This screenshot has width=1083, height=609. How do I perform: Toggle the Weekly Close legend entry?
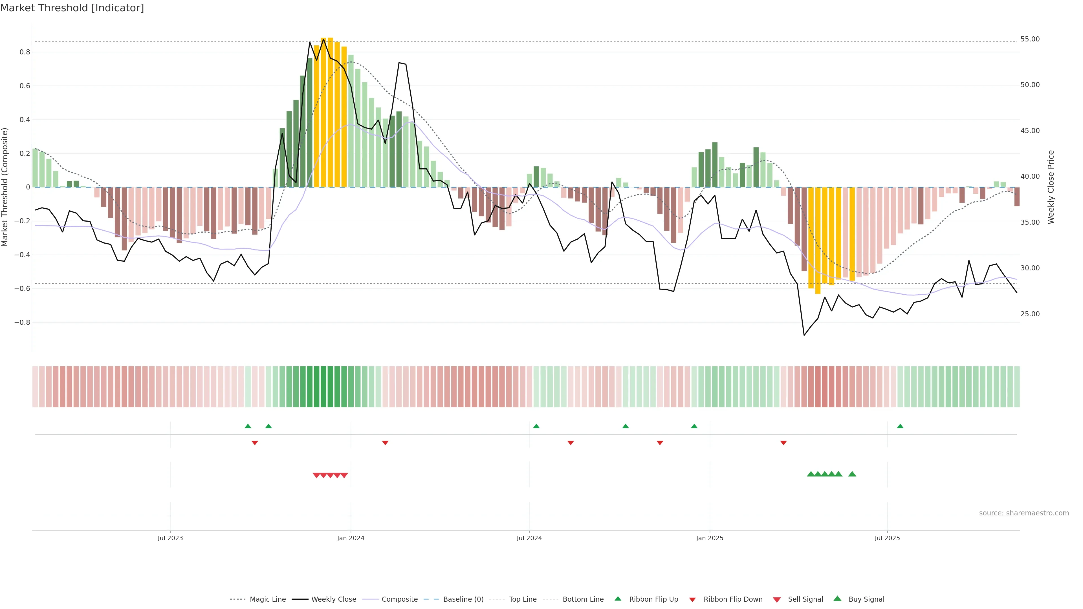[x=333, y=599]
